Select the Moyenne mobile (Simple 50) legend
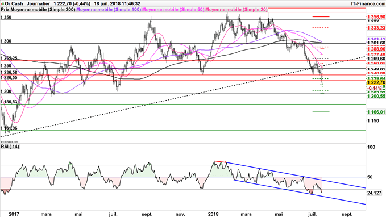This screenshot has height=217, width=386. tap(173, 10)
